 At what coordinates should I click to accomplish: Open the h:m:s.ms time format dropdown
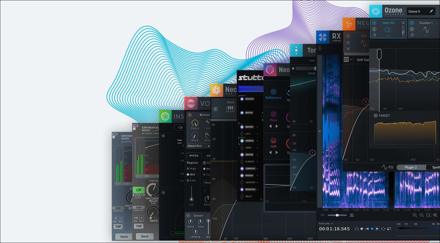(x=332, y=224)
